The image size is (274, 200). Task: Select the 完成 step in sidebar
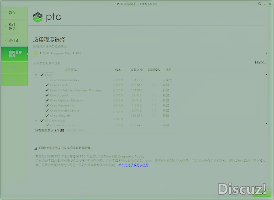(14, 80)
